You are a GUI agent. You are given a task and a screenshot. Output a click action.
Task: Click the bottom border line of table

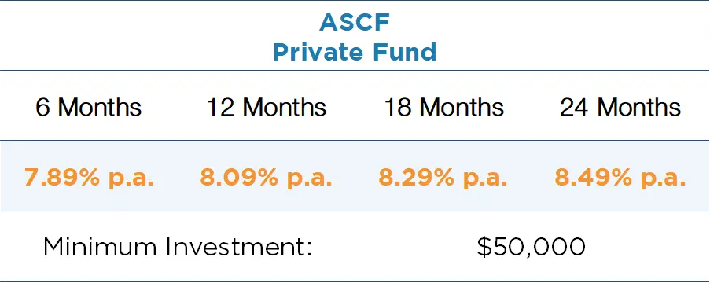[x=355, y=281]
